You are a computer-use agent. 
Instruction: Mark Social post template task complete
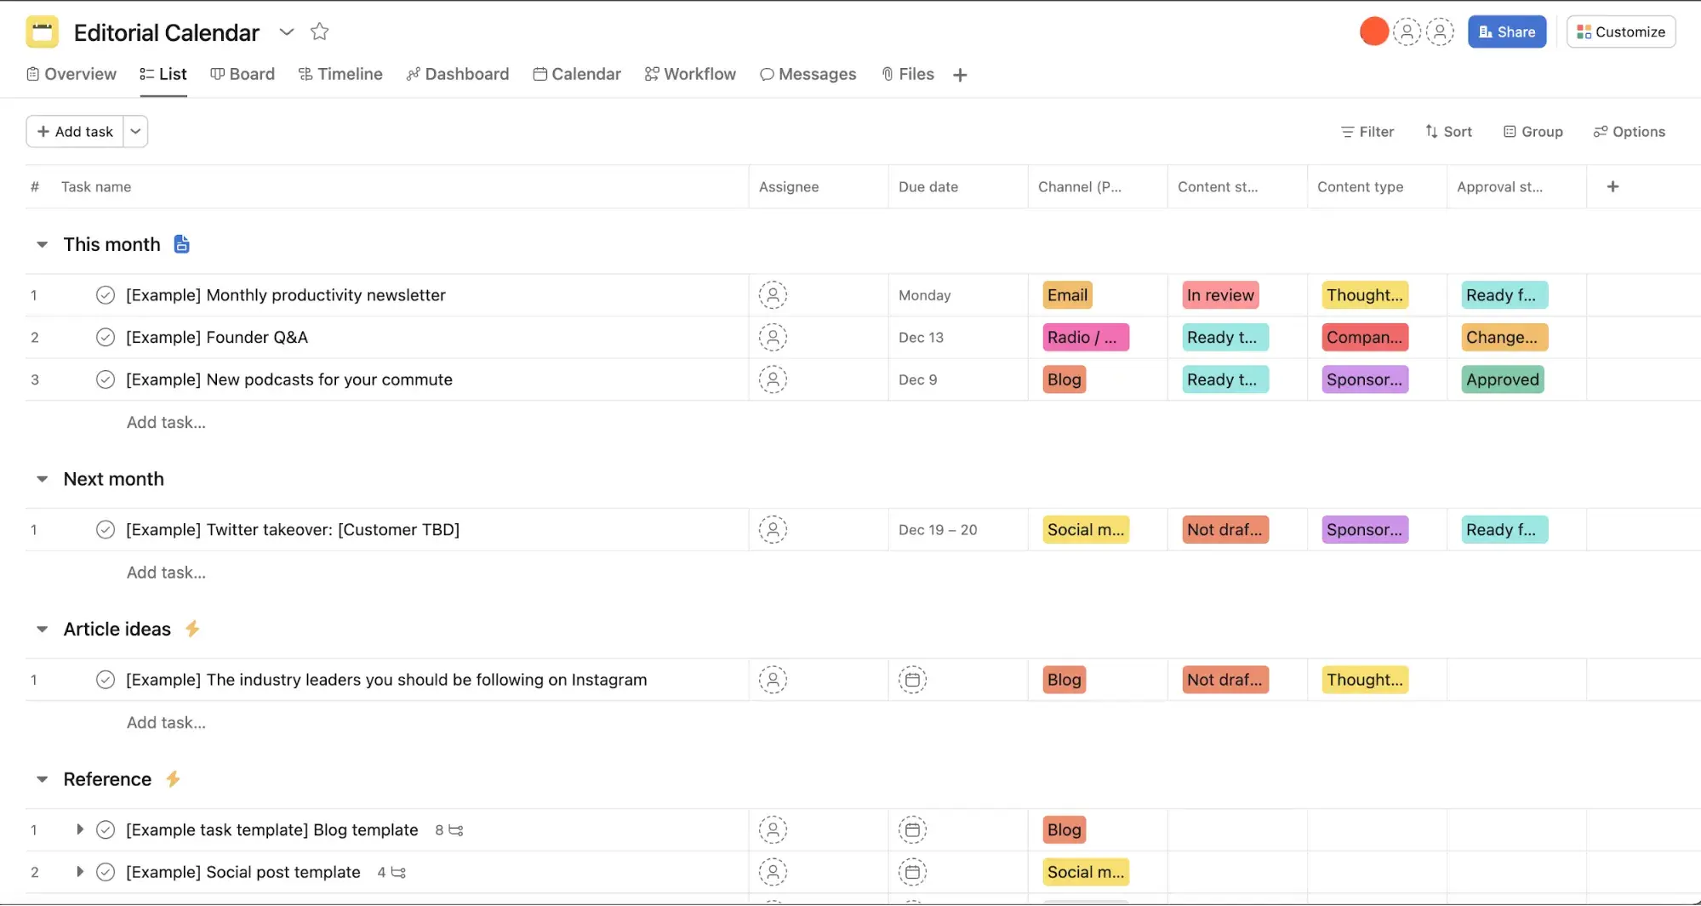[106, 872]
